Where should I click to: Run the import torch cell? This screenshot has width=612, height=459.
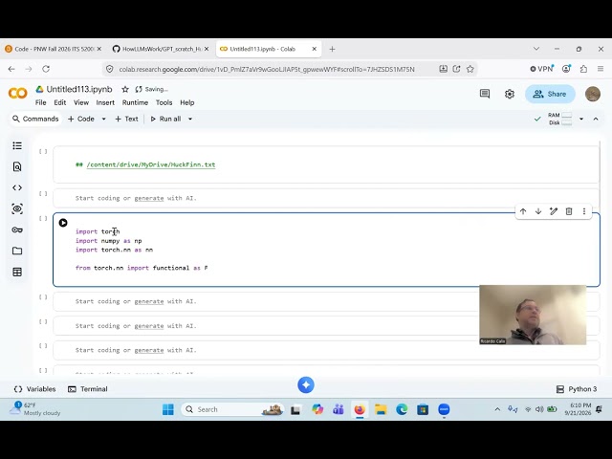[63, 223]
